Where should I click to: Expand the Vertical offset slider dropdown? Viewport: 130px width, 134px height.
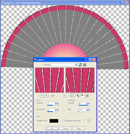click(x=58, y=104)
